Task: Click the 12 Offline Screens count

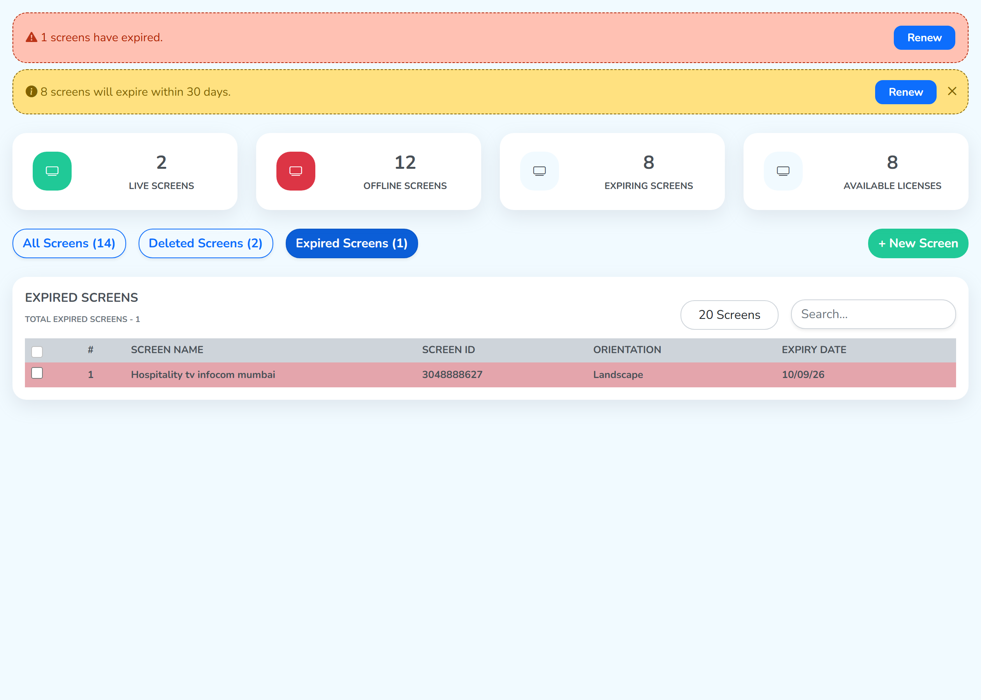Action: [405, 163]
